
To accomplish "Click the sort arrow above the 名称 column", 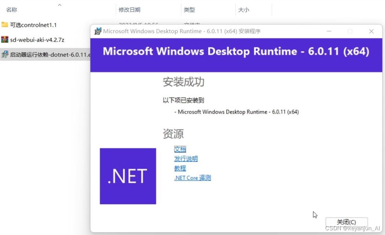I will point(60,5).
